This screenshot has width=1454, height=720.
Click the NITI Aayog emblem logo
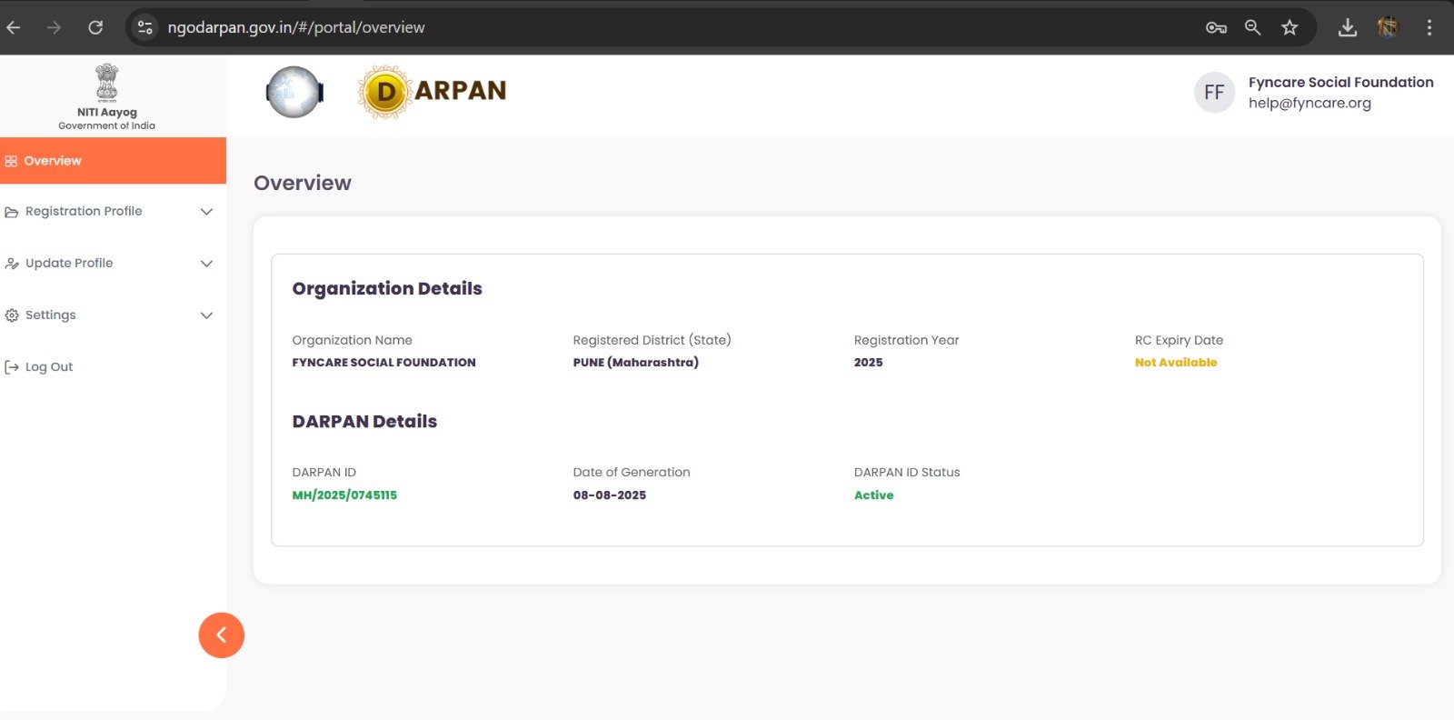click(107, 83)
